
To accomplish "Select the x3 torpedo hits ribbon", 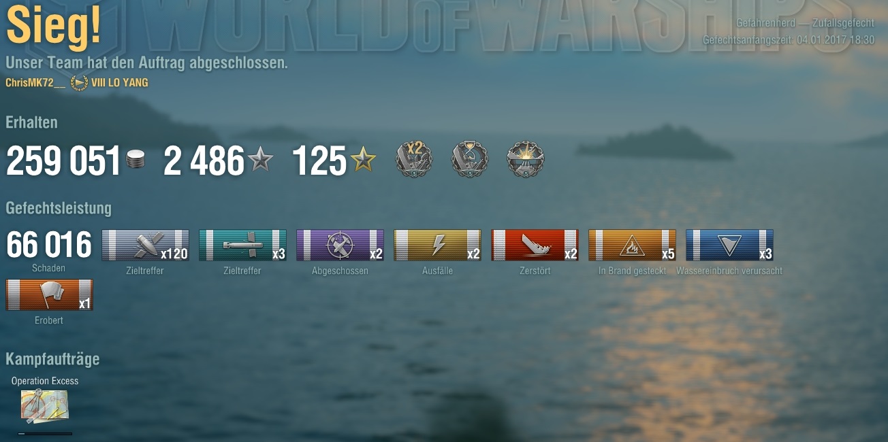I will (242, 245).
